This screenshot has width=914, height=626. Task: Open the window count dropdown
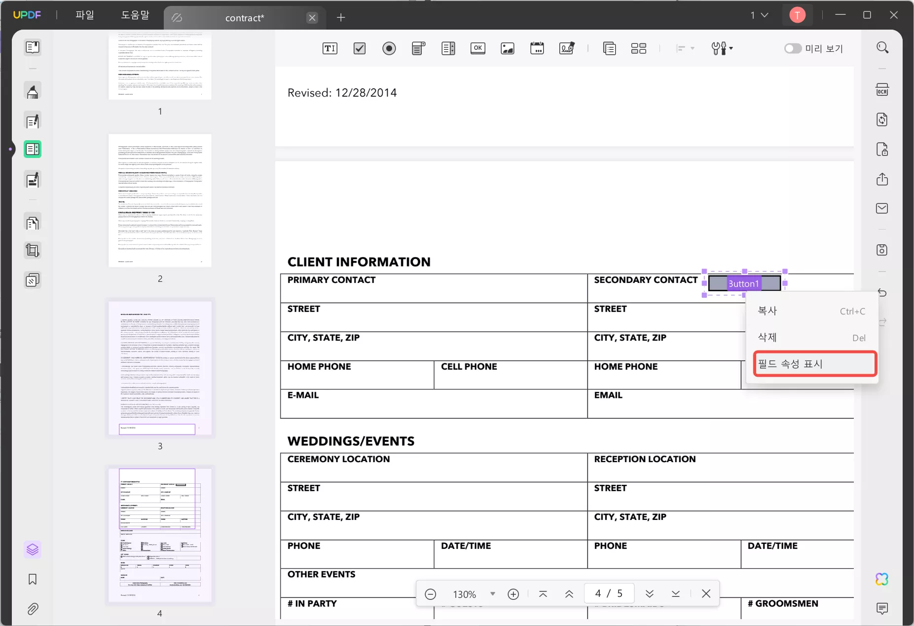[x=760, y=15]
